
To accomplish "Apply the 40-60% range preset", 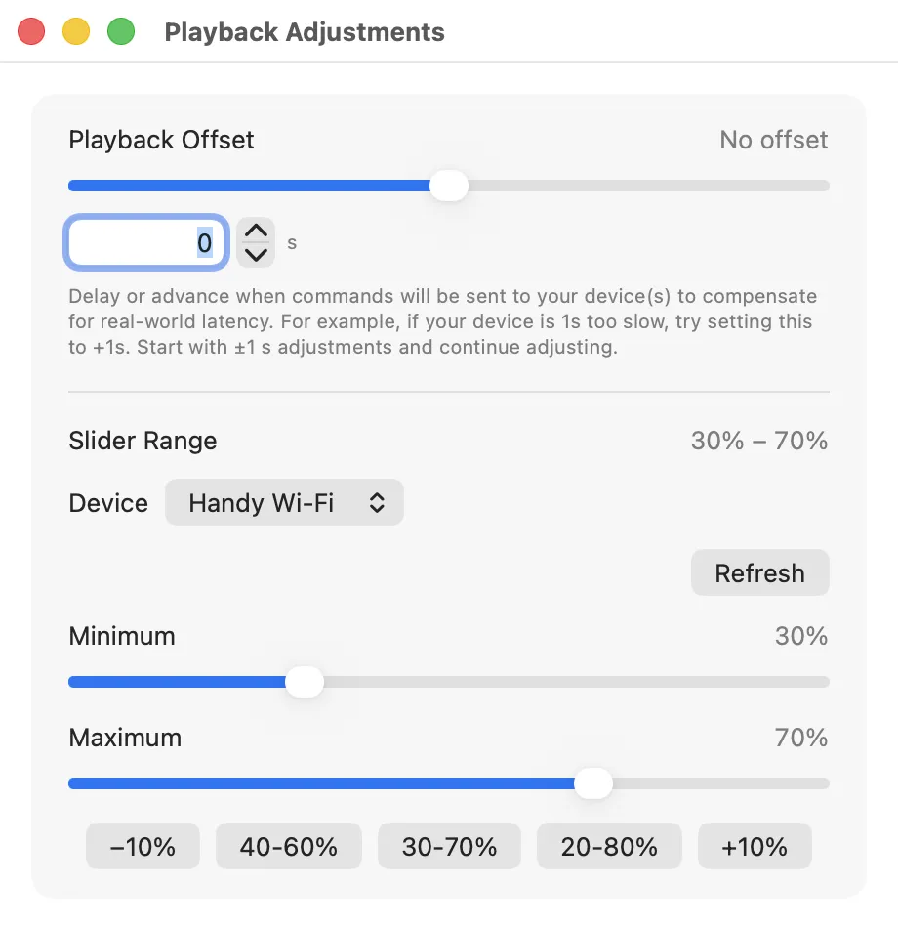I will click(x=288, y=846).
